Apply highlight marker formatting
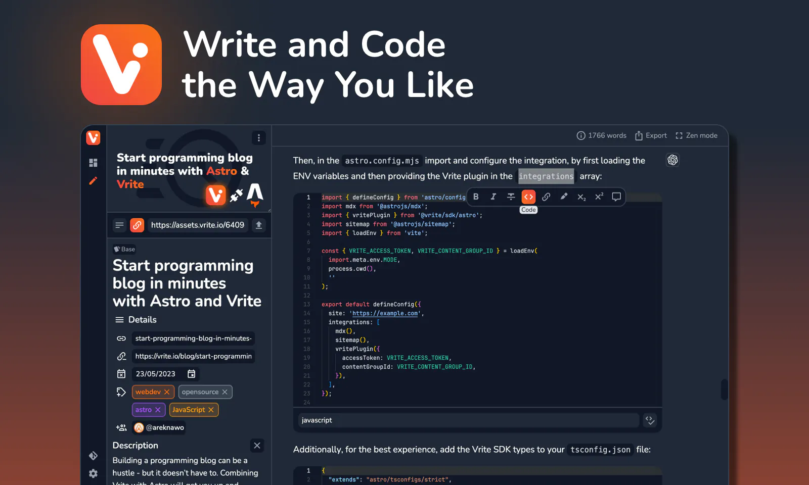The image size is (809, 485). click(564, 197)
